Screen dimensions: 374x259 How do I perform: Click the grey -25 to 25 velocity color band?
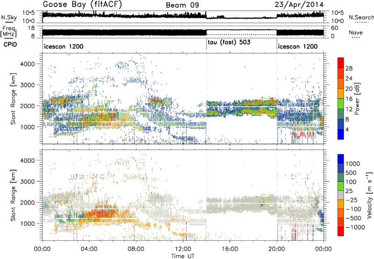(x=341, y=195)
